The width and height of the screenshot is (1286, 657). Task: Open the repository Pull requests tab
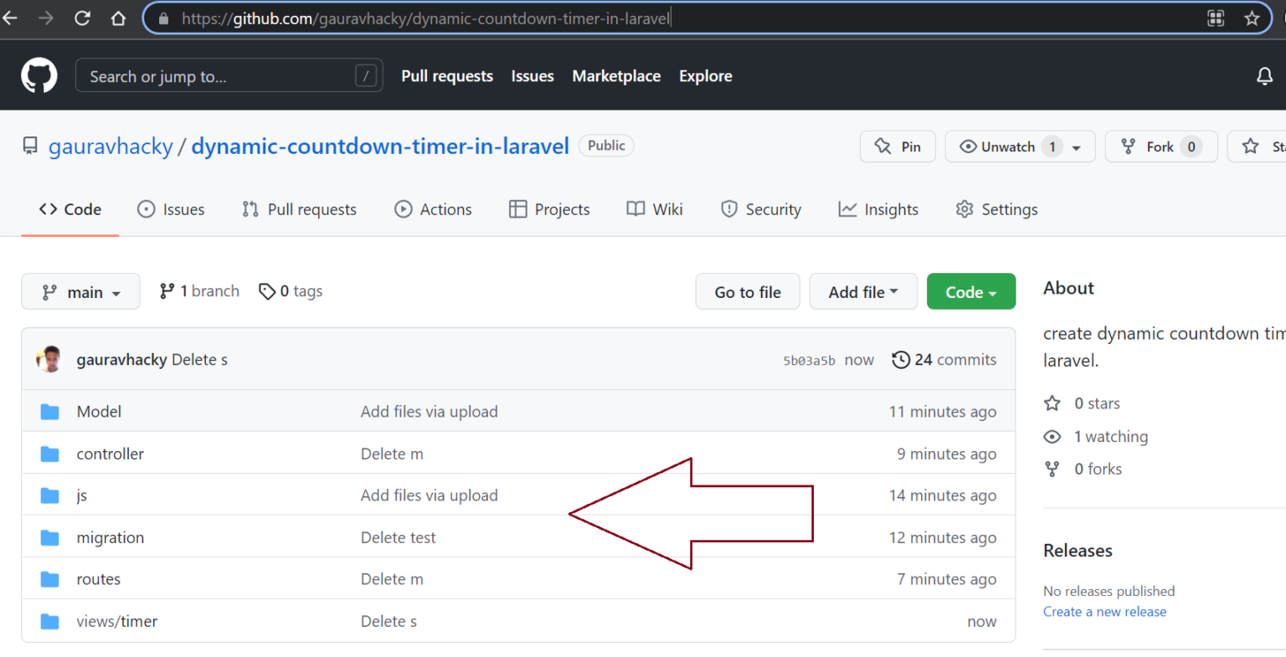click(299, 209)
